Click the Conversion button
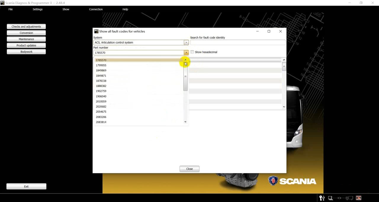379x202 pixels. 26,33
